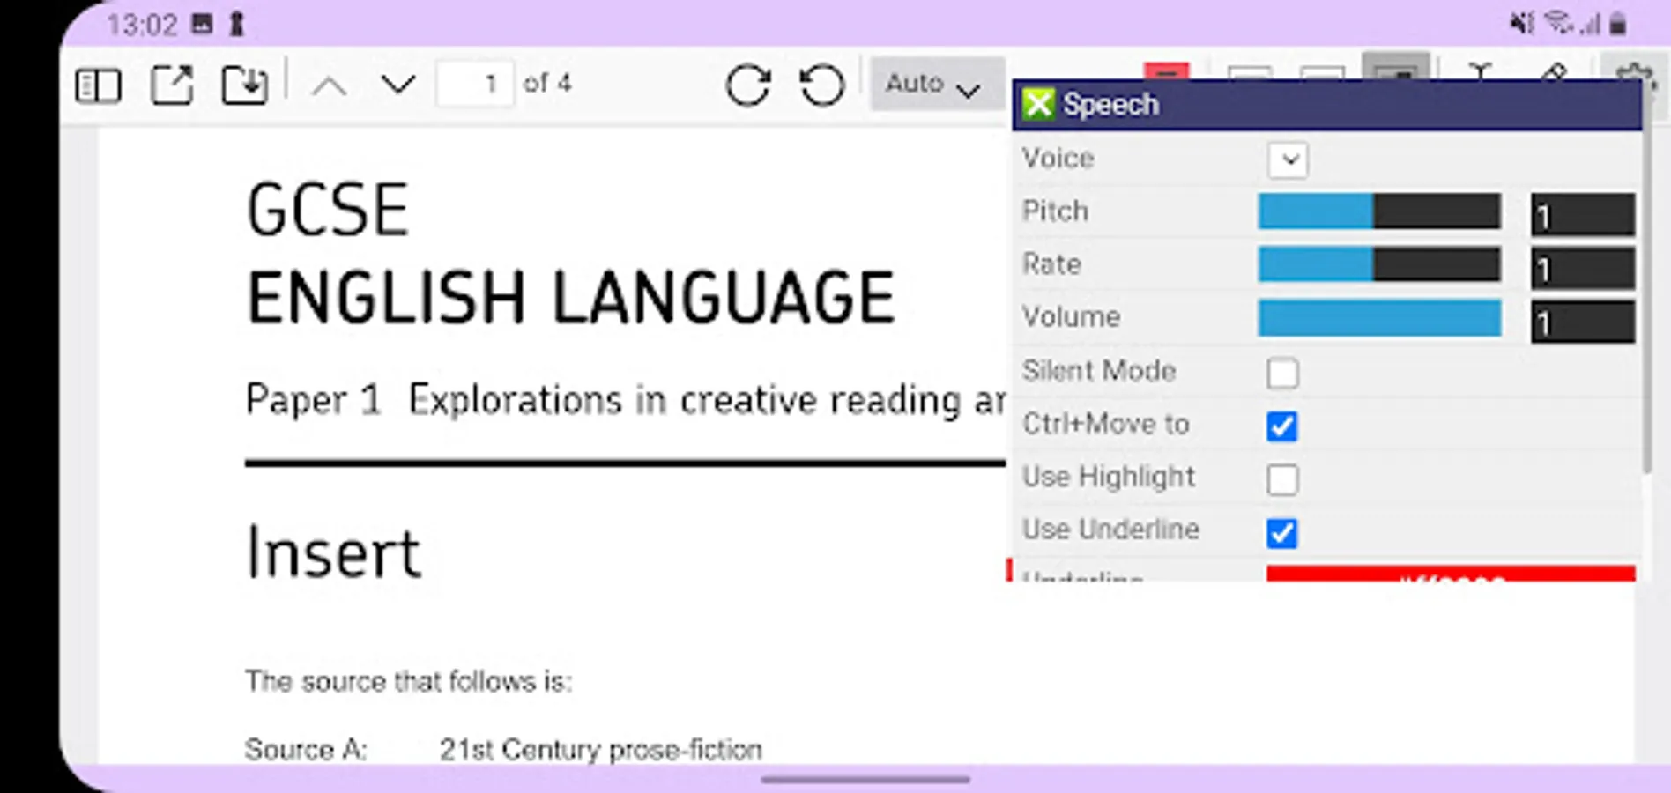1671x793 pixels.
Task: Toggle the sidebar panel view
Action: click(99, 84)
